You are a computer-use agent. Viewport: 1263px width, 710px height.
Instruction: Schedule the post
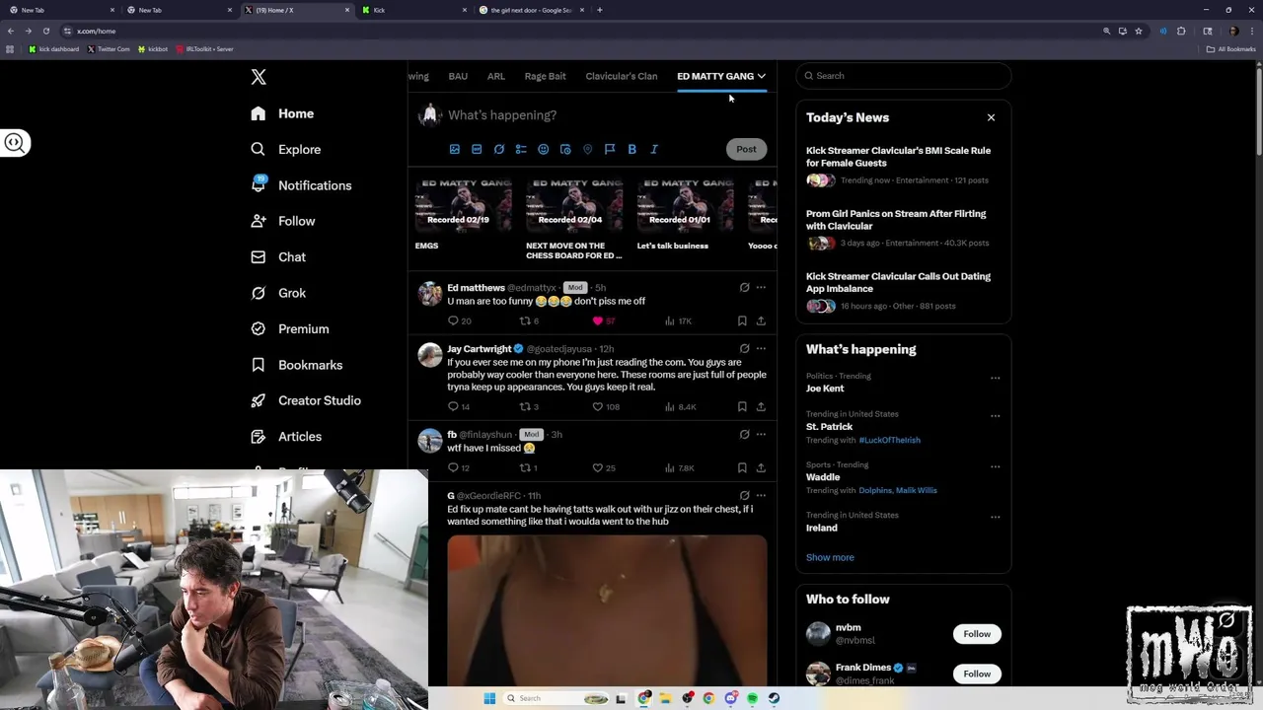[x=565, y=149]
